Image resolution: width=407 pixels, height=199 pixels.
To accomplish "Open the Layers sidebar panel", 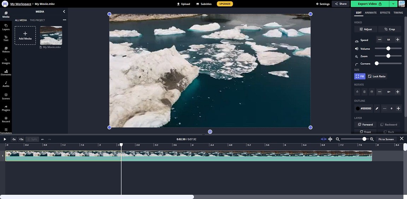I will click(6, 27).
